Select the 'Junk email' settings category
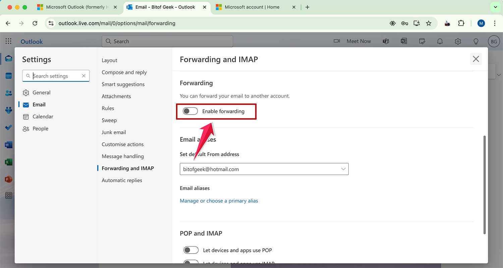503x268 pixels. coord(114,132)
